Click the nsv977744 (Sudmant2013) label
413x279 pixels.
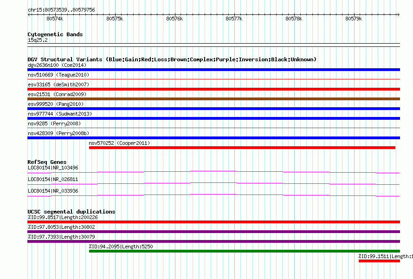click(60, 114)
